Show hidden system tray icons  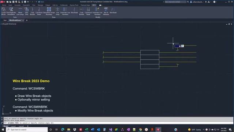(x=203, y=129)
